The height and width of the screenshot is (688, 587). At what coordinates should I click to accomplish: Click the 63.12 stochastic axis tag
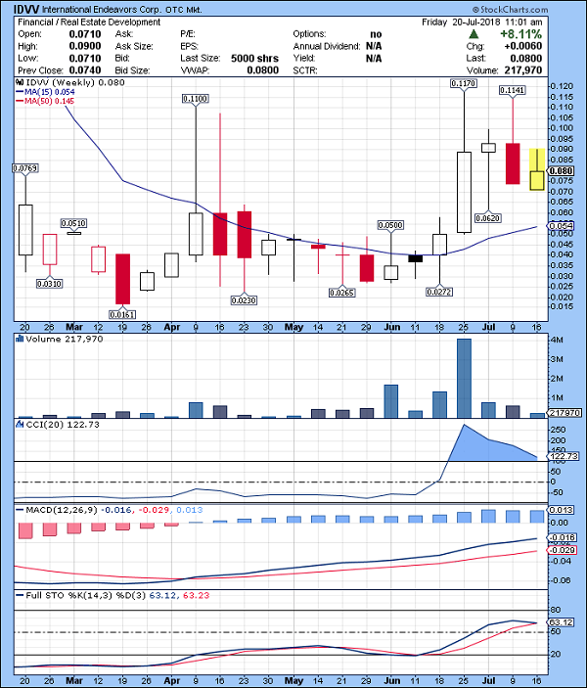pos(561,622)
